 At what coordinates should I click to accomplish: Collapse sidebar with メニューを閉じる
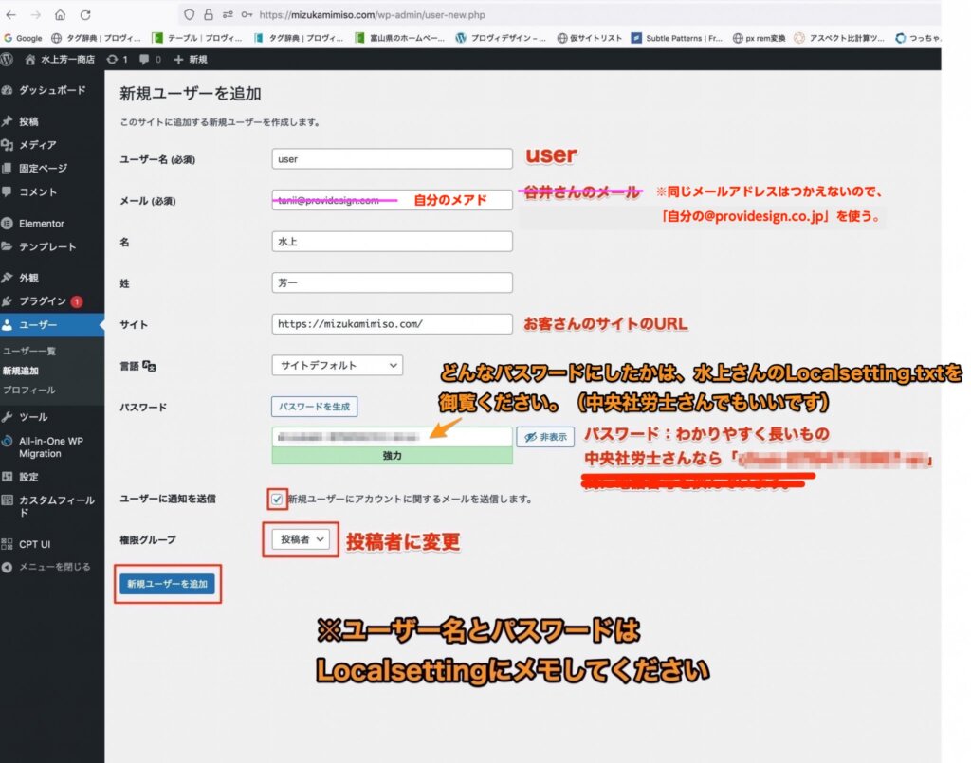click(53, 567)
